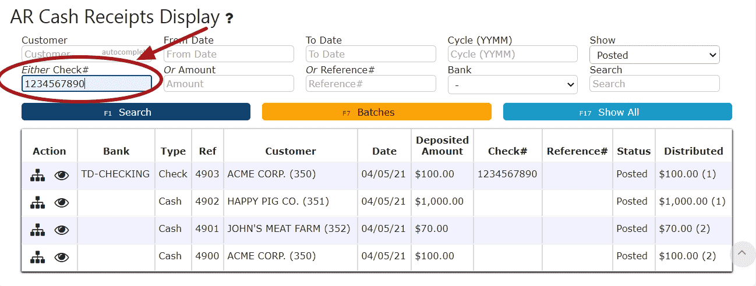
Task: Click the From Date input field
Action: point(229,54)
